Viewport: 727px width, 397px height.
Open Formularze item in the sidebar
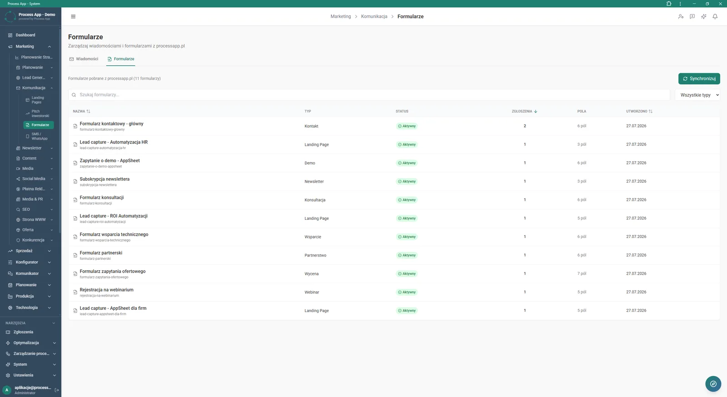pos(39,125)
